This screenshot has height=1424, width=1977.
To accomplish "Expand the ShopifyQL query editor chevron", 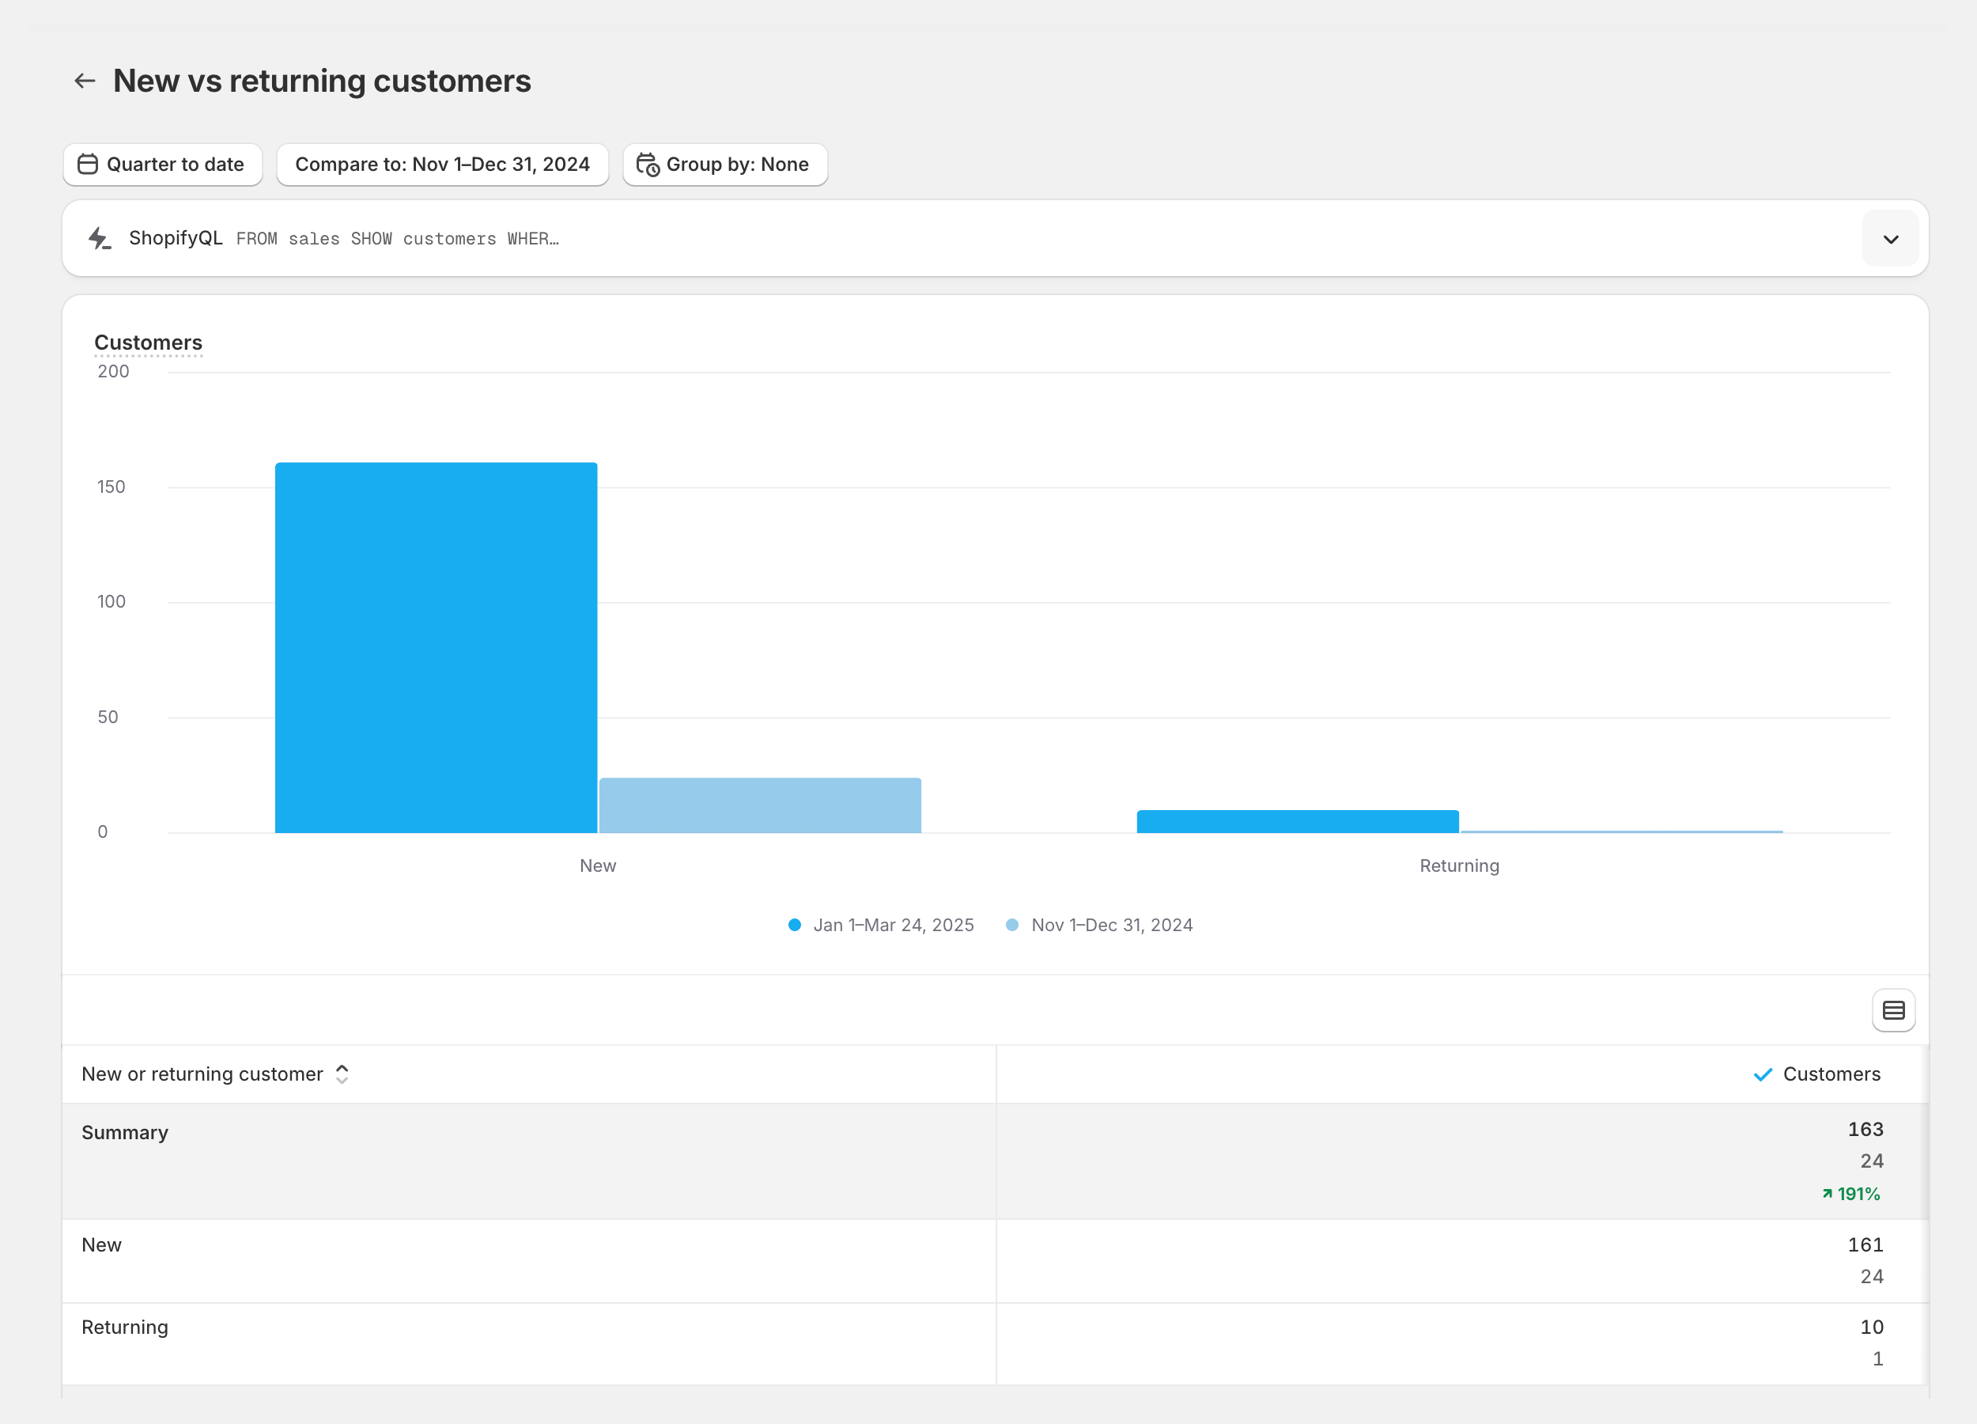I will point(1891,239).
